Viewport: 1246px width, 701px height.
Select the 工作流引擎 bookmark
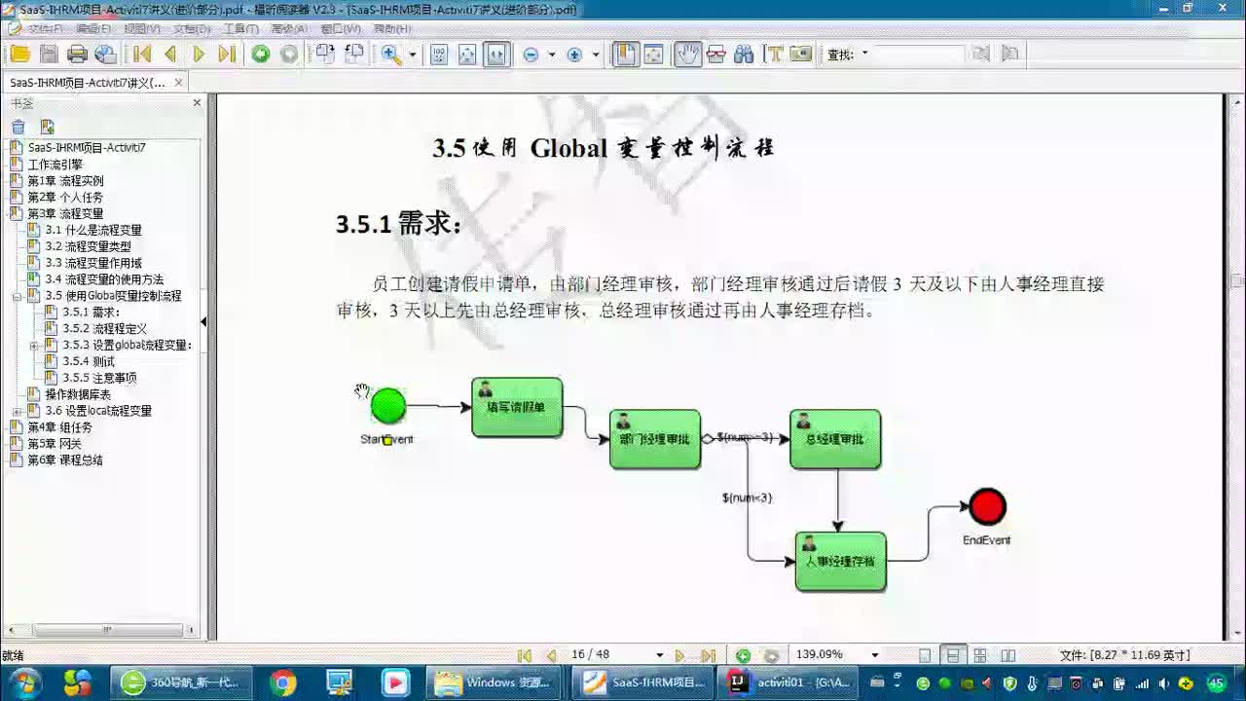tap(55, 164)
